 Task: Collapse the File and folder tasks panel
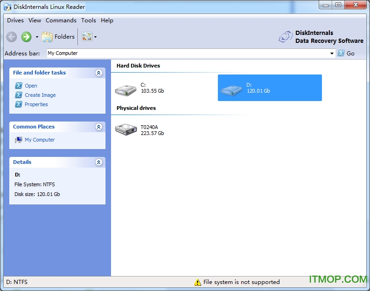tap(98, 73)
